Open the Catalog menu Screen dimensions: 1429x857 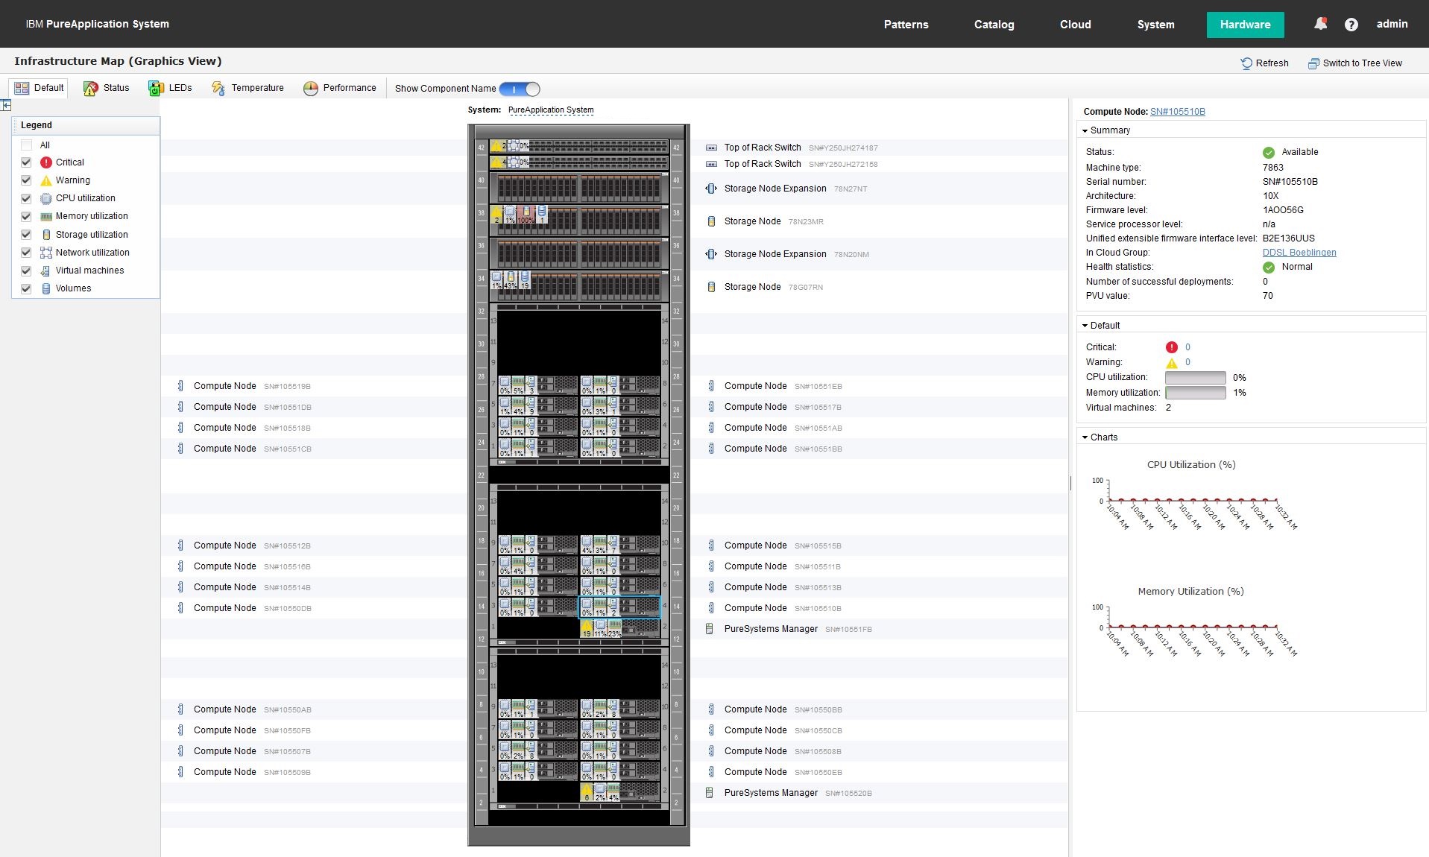[x=994, y=24]
